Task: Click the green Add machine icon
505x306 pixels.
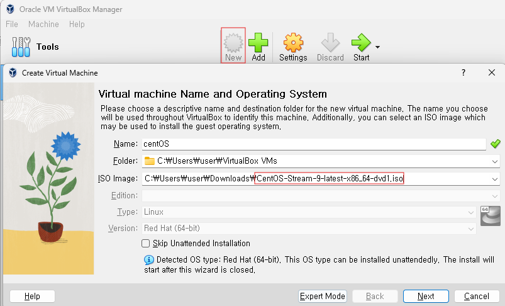Action: click(258, 43)
